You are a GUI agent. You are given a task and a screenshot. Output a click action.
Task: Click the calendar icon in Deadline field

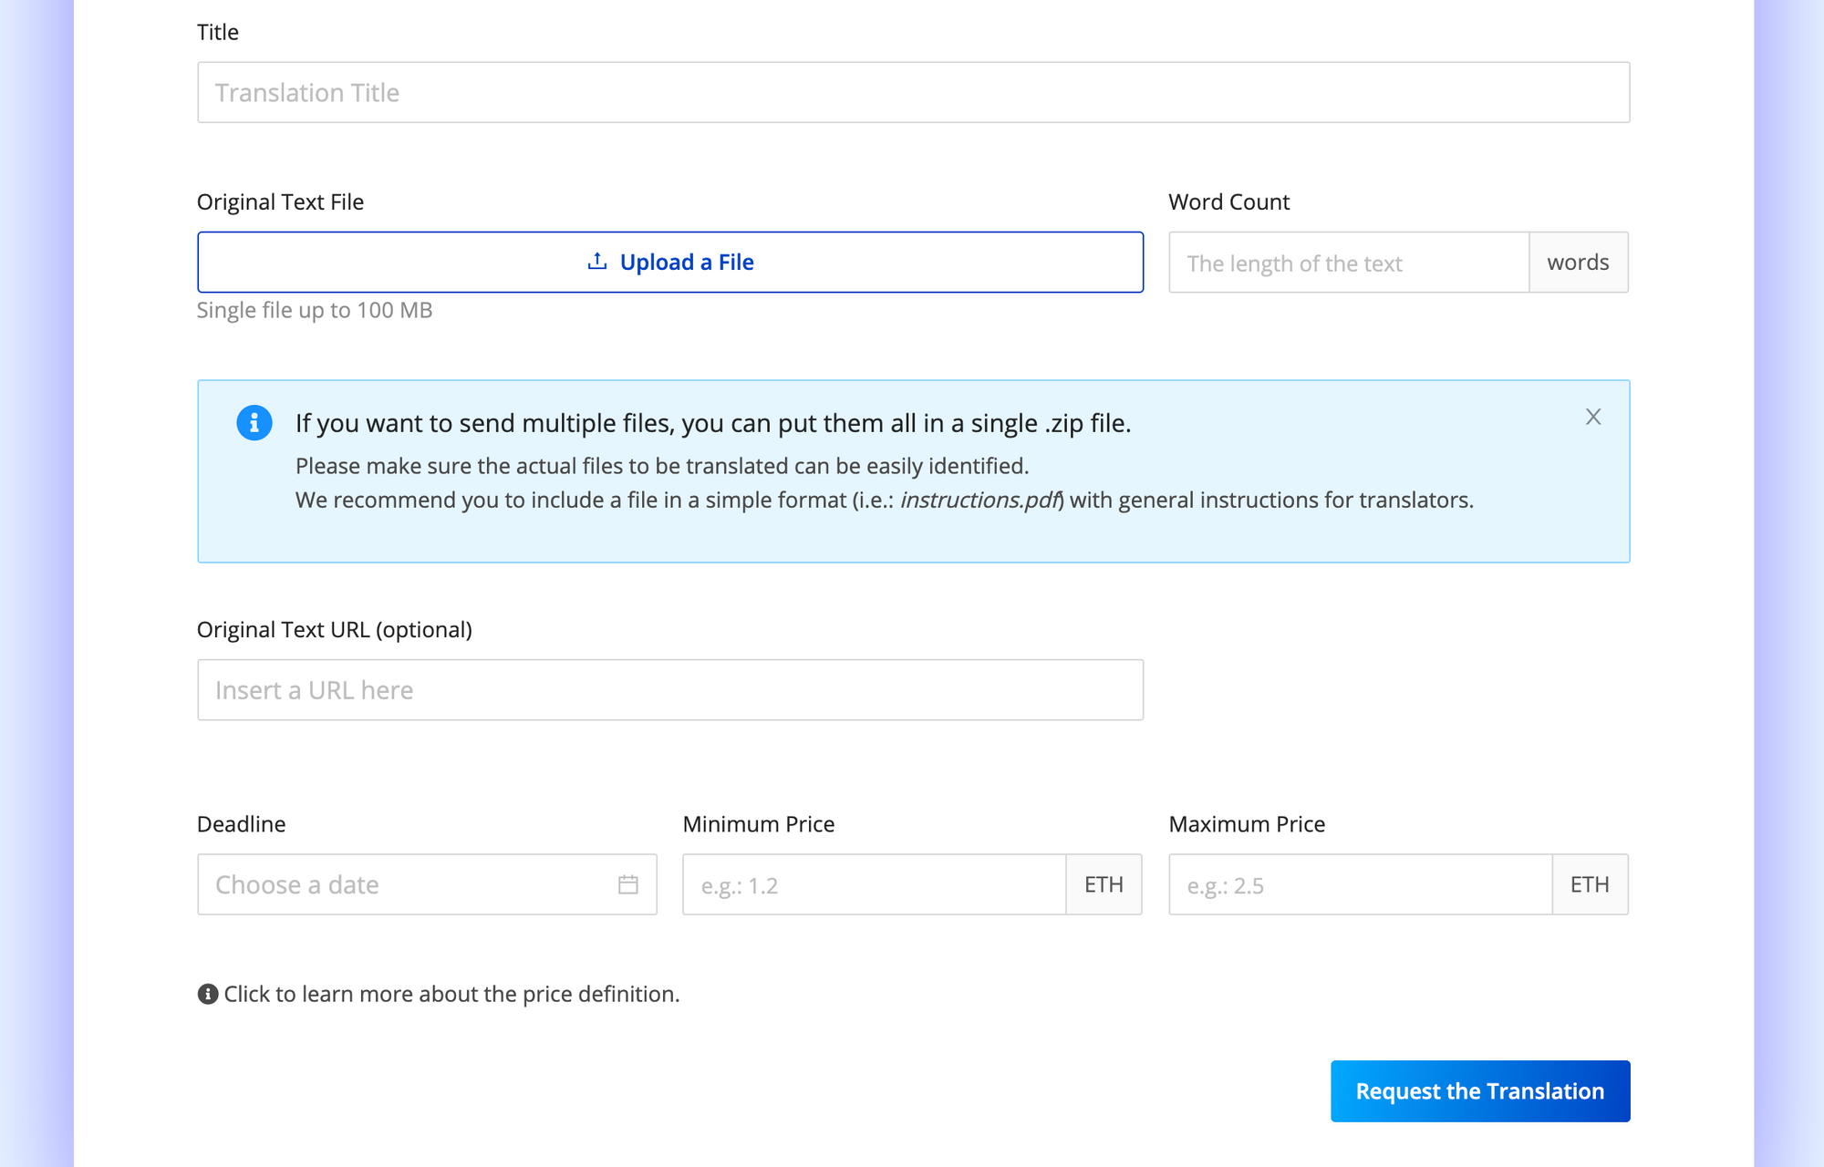[x=627, y=884]
